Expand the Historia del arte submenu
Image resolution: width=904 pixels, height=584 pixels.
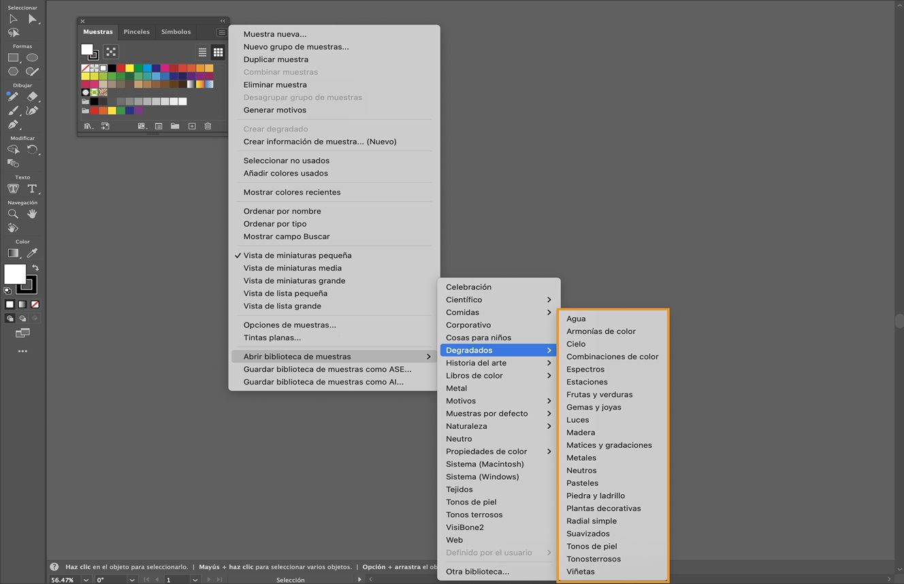tap(498, 363)
